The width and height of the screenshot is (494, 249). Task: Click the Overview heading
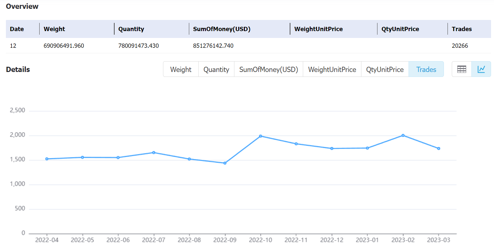(x=22, y=6)
